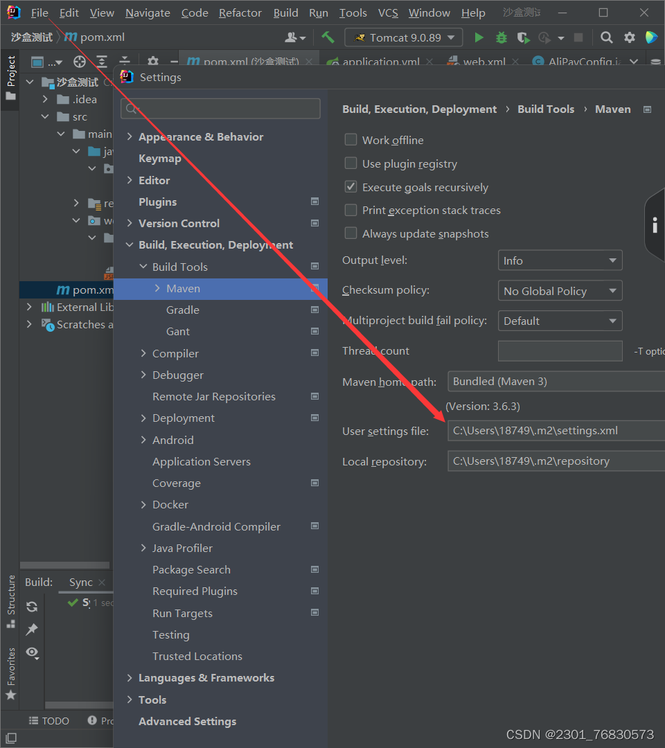Viewport: 665px width, 748px height.
Task: Toggle eye view icon in Build panel
Action: pos(32,652)
